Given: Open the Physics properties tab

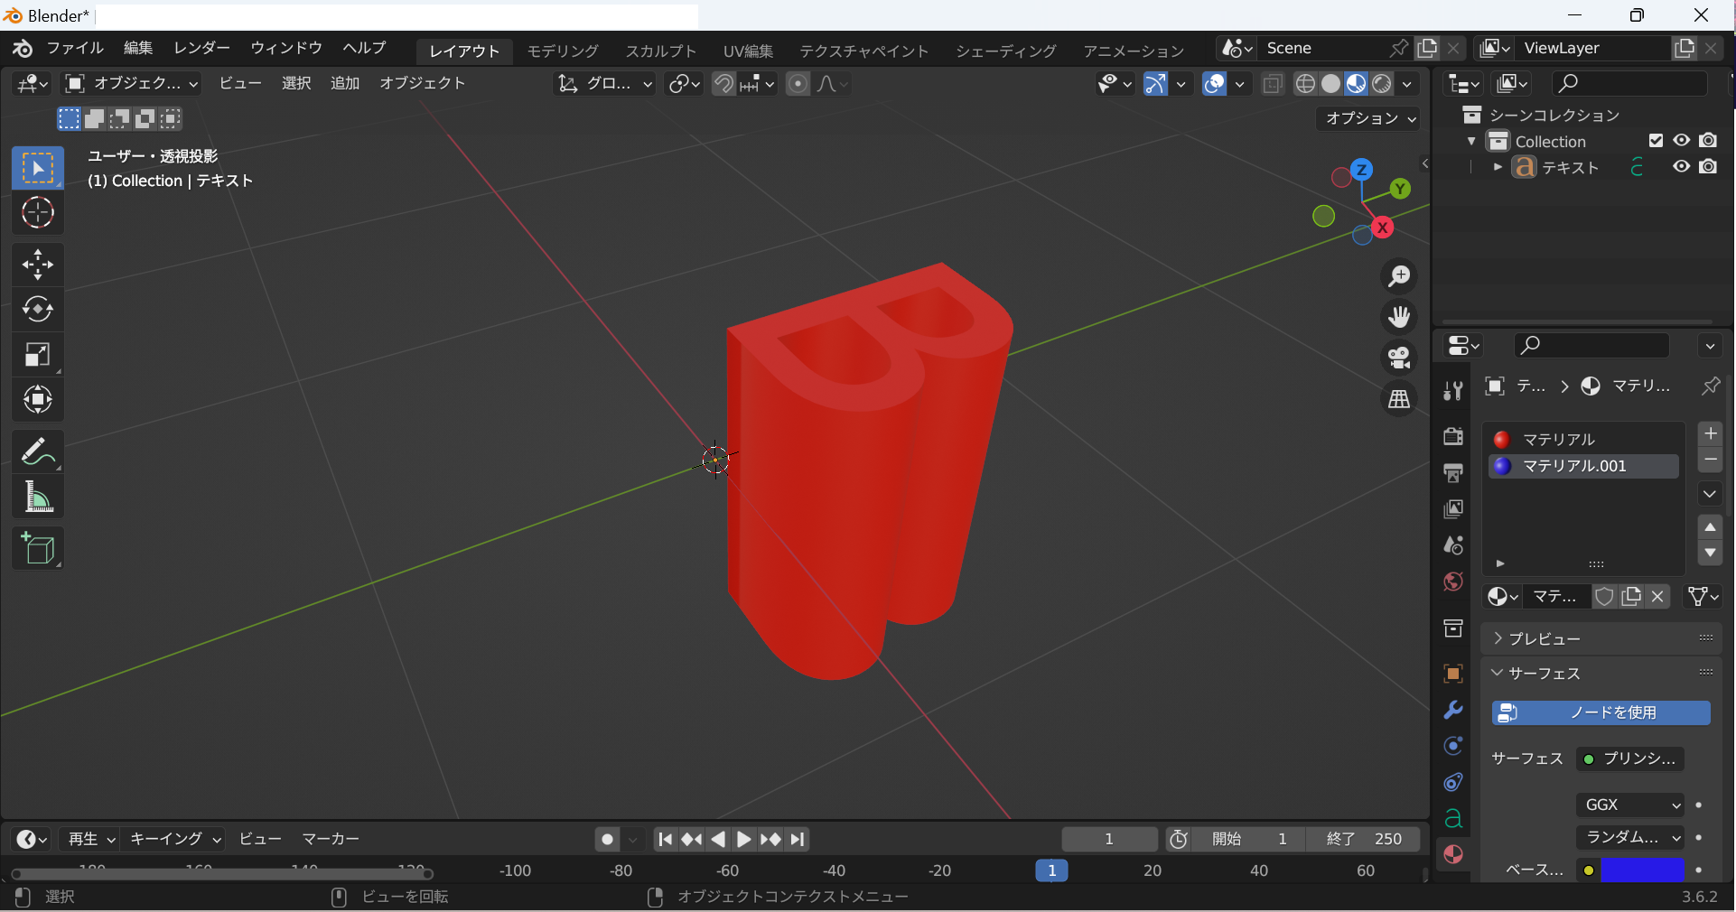Looking at the screenshot, I should point(1453,746).
